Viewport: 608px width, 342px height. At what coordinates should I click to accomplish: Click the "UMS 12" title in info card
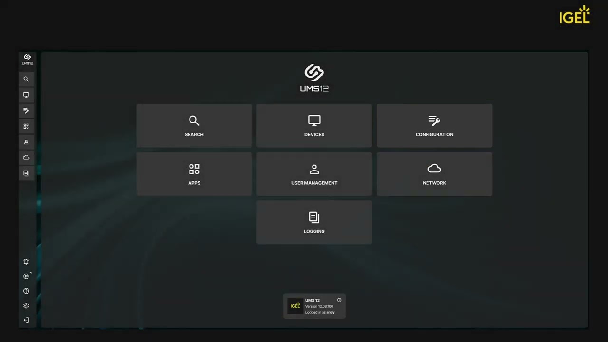(x=313, y=300)
